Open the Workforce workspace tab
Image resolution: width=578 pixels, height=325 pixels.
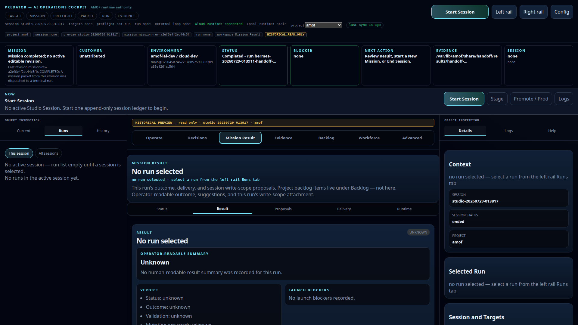click(x=369, y=138)
